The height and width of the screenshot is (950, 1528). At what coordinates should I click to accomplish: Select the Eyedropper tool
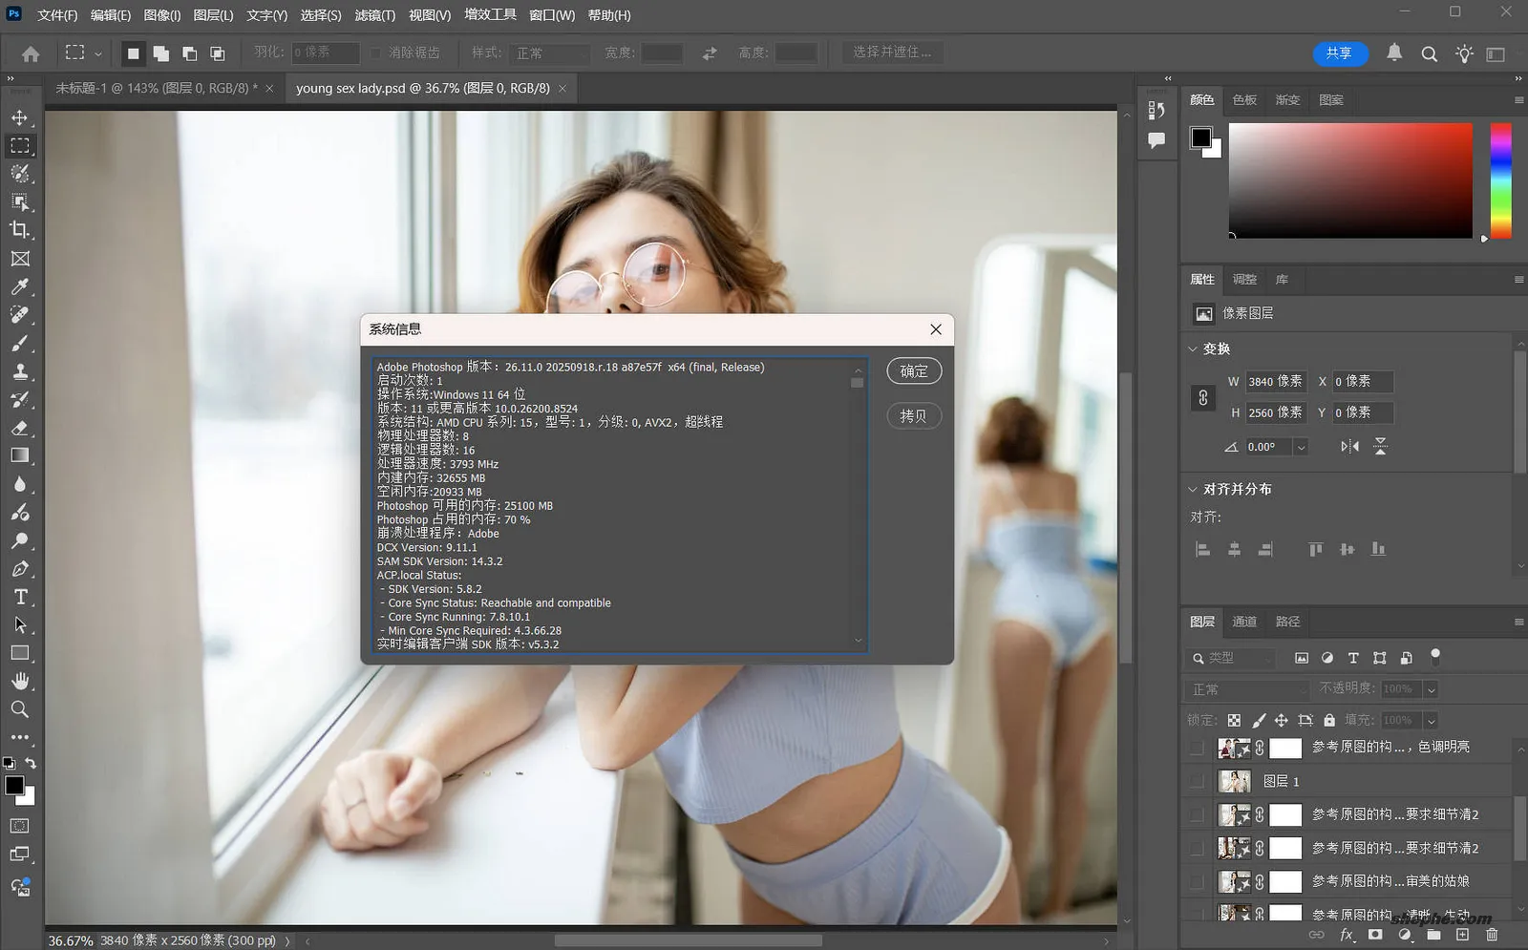coord(19,286)
